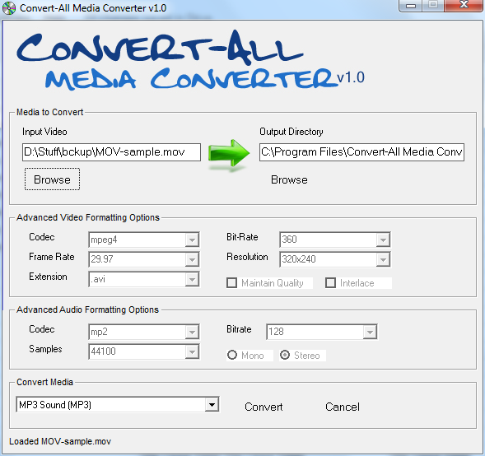The width and height of the screenshot is (485, 456).
Task: Minimize the Convert-All window
Action: point(411,6)
